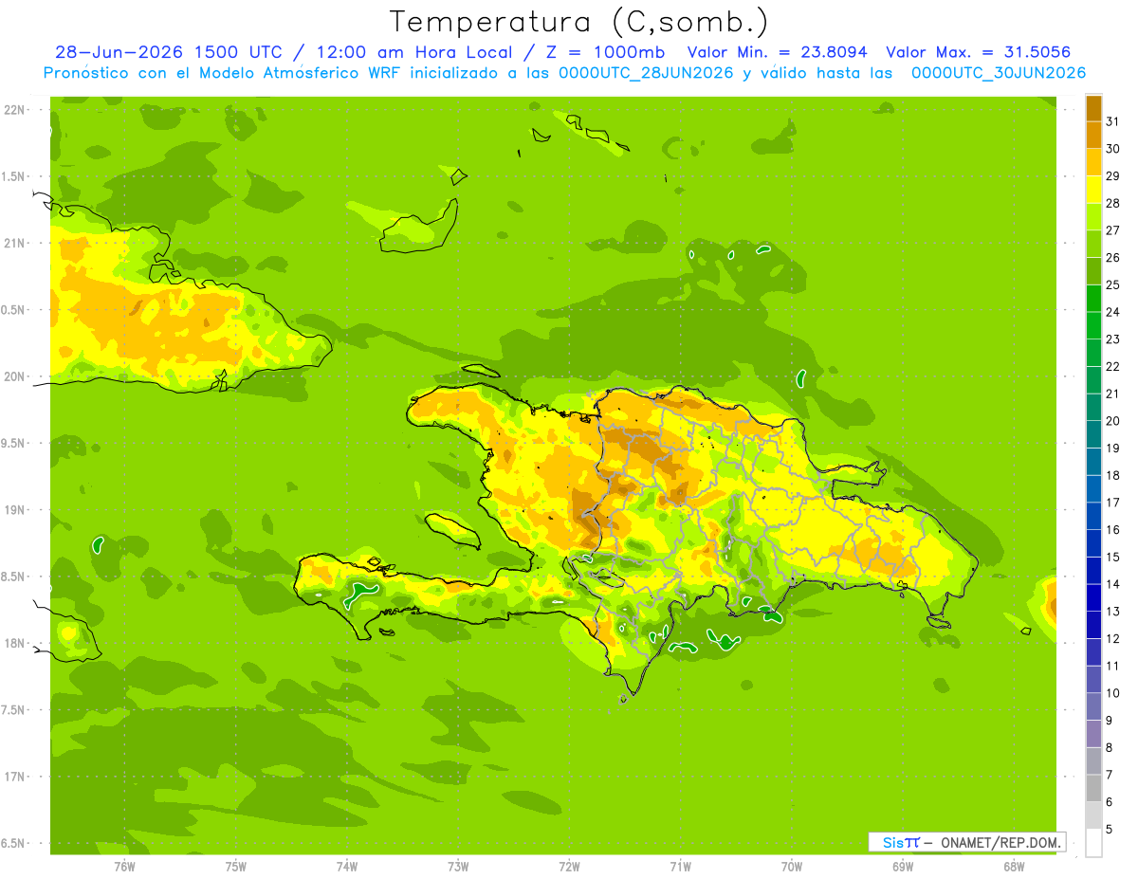The width and height of the screenshot is (1138, 879).
Task: Click the '20N' latitude label
Action: coord(13,376)
